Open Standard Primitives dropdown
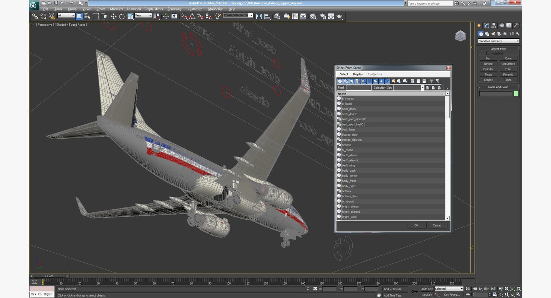 pyautogui.click(x=499, y=41)
